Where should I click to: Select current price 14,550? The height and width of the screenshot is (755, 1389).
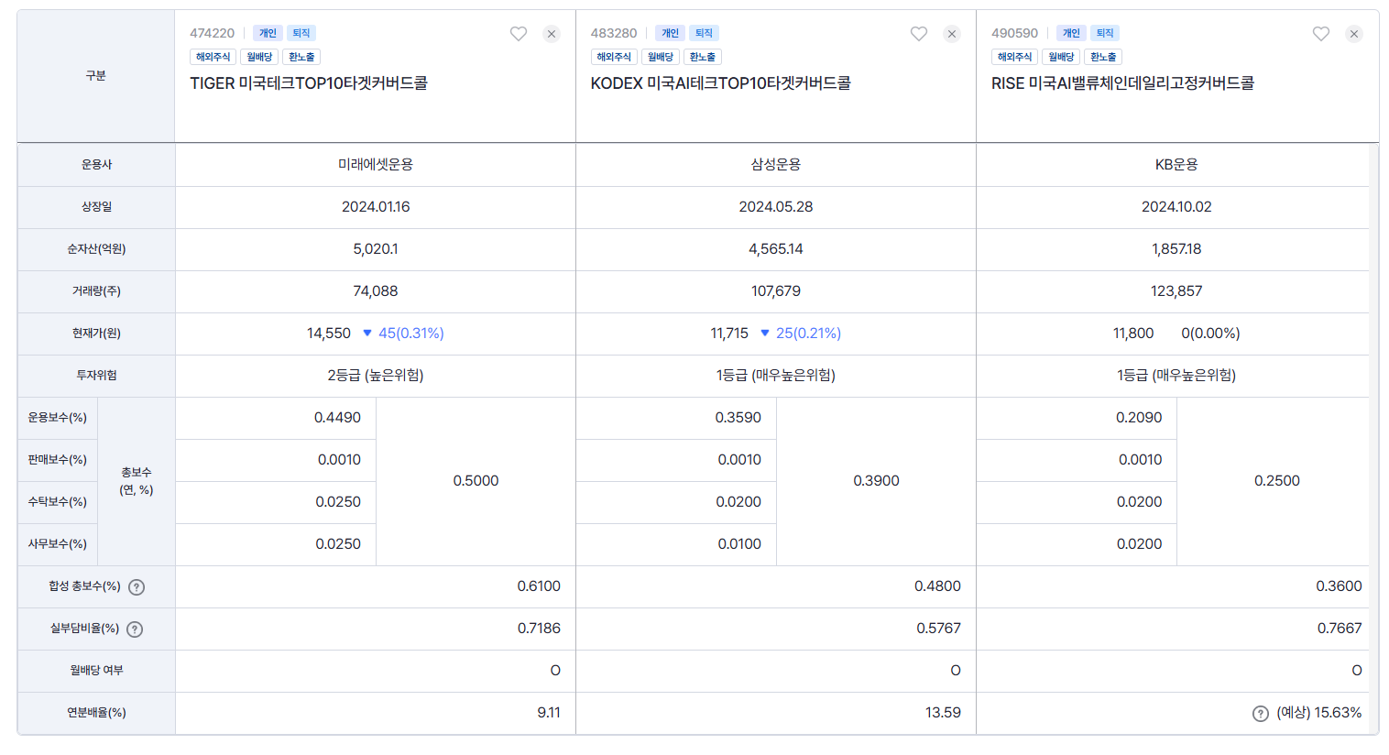pyautogui.click(x=329, y=334)
